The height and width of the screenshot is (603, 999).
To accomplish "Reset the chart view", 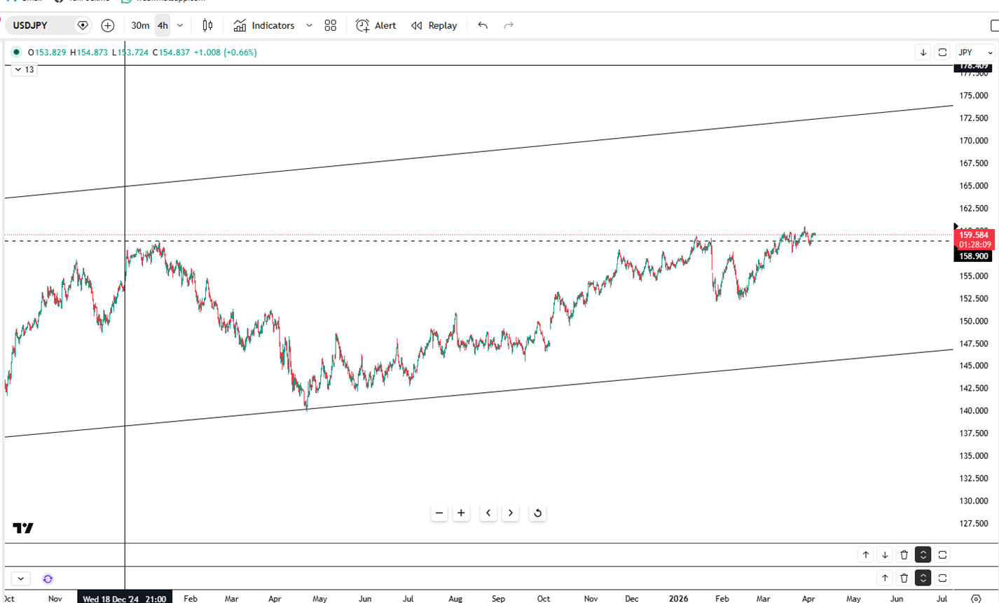I will (537, 513).
